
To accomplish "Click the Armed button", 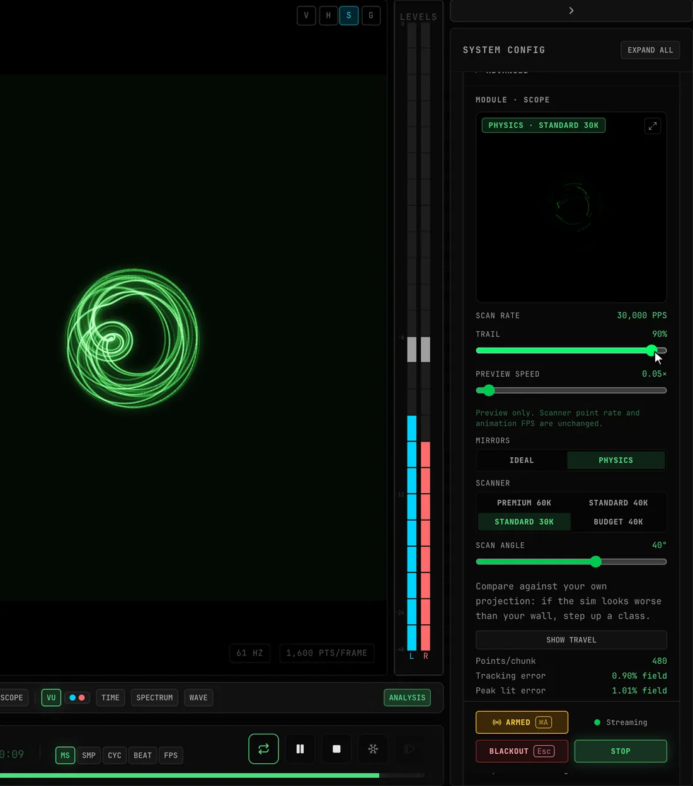I will 522,722.
